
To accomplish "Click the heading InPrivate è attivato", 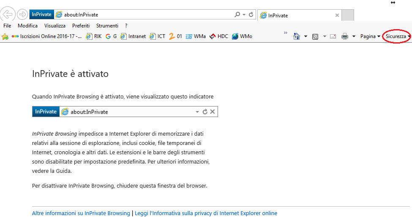I will 70,74.
